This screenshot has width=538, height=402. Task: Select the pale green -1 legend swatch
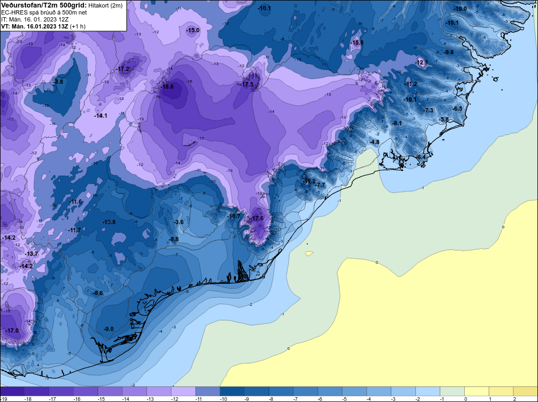[x=452, y=391]
